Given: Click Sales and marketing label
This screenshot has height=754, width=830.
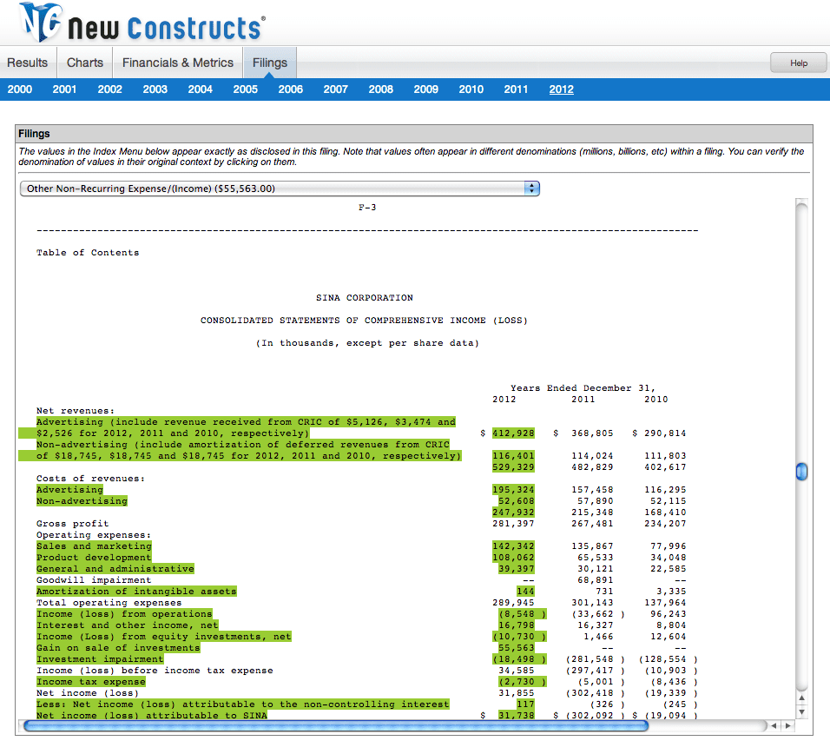Looking at the screenshot, I should pyautogui.click(x=95, y=546).
